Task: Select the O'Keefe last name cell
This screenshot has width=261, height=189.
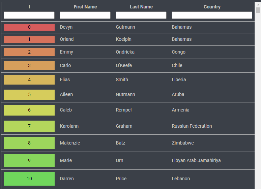Action: pos(123,66)
